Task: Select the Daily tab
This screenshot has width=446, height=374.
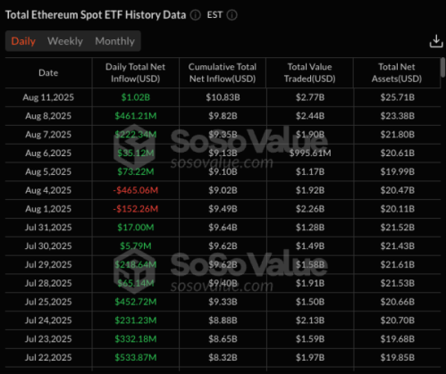Action: point(23,41)
